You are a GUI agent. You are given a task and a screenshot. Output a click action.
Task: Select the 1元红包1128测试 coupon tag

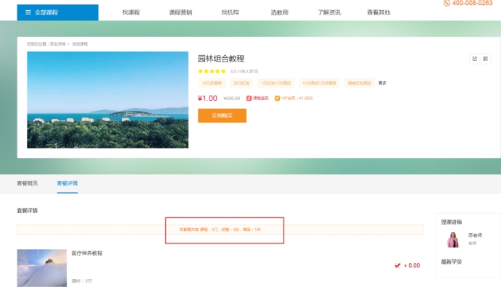click(x=276, y=83)
